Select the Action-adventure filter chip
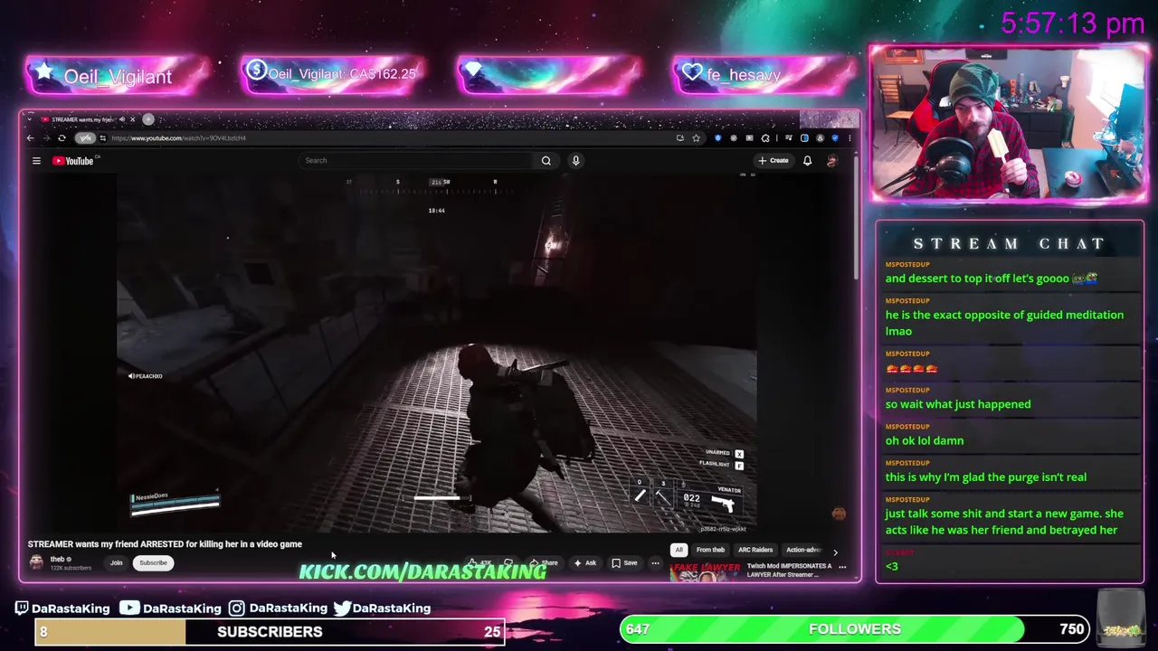Screen dimensions: 1158x651 [x=803, y=550]
